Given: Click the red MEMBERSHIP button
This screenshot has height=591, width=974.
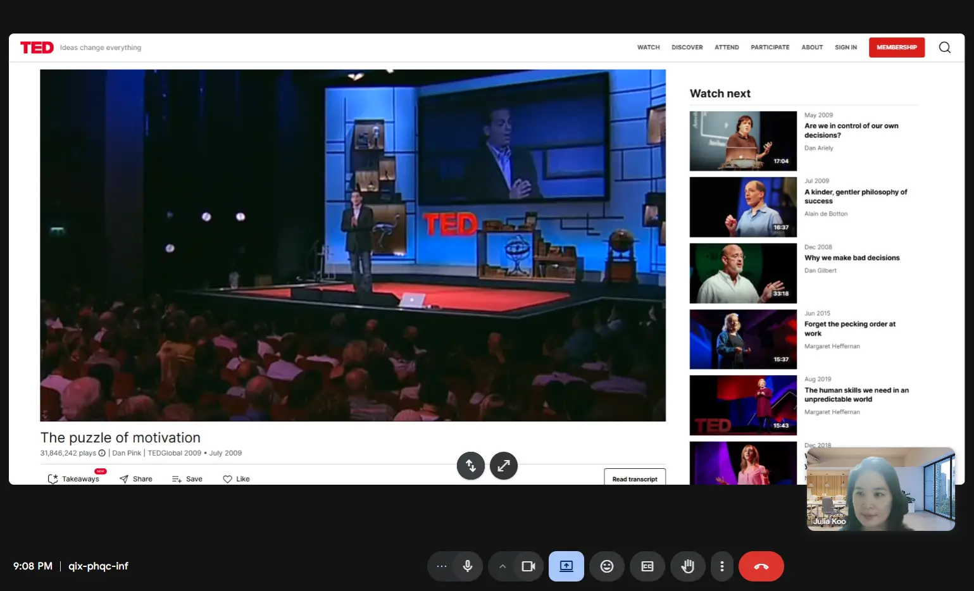Looking at the screenshot, I should click(897, 47).
